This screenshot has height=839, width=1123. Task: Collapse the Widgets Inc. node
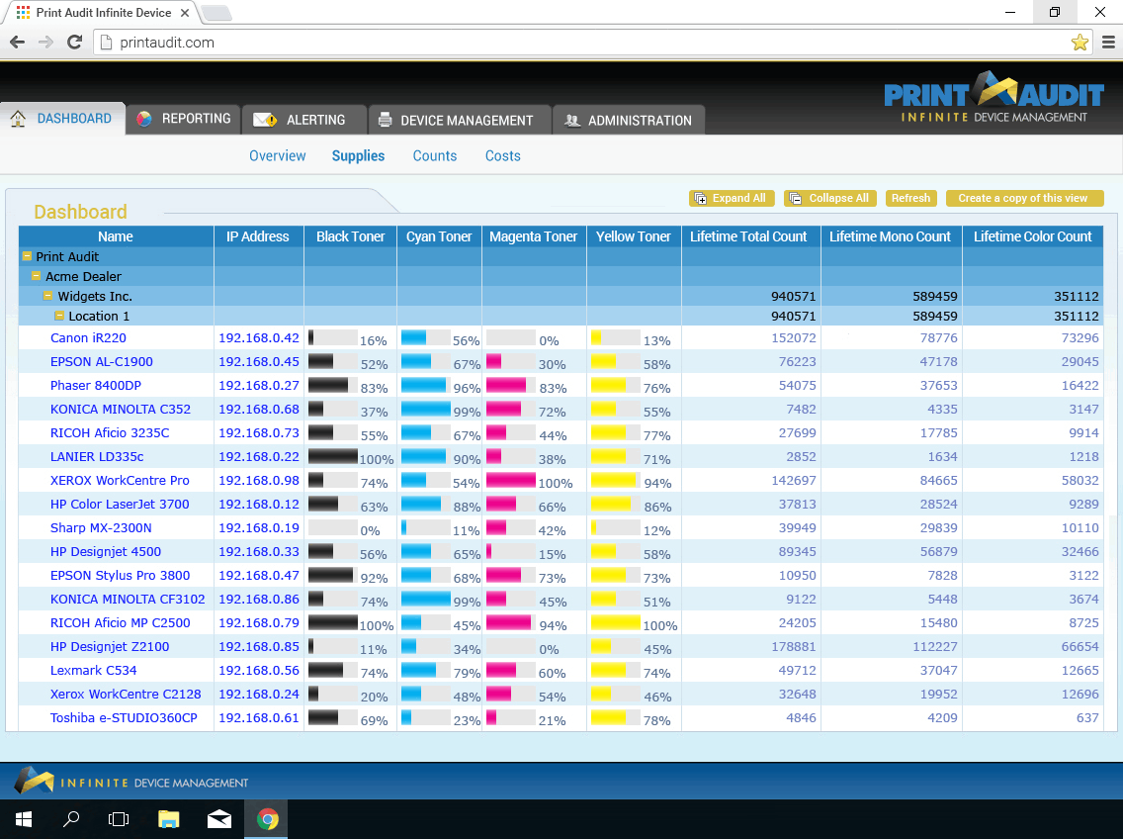click(47, 296)
